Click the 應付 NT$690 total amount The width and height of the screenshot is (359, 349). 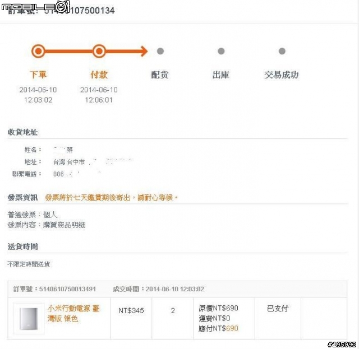pos(219,328)
